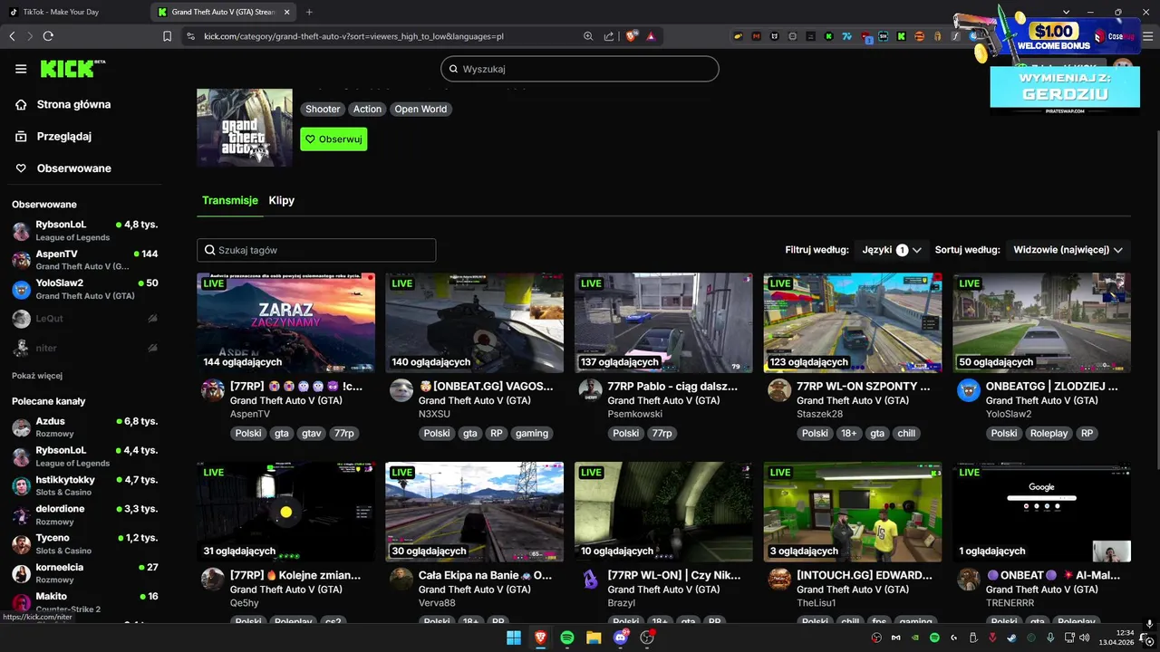Open Spotify from the taskbar
This screenshot has height=652, width=1160.
(x=567, y=638)
